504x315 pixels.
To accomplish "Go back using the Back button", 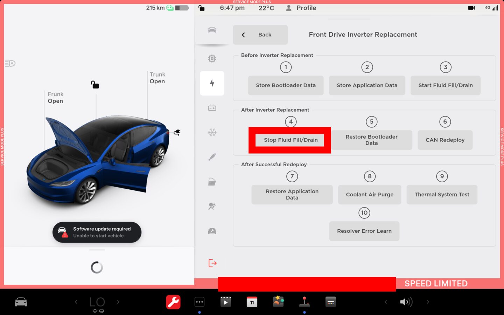I will (x=260, y=35).
